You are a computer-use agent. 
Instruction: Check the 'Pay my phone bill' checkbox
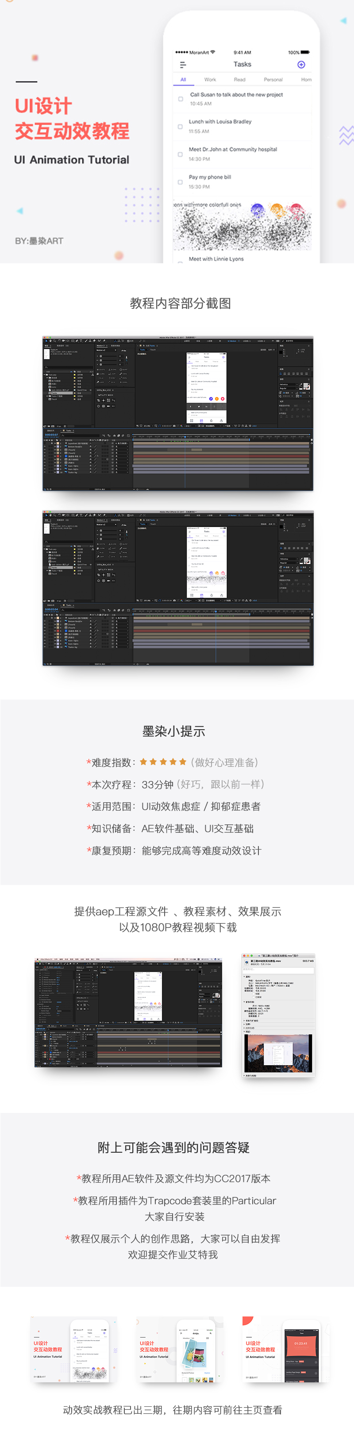click(181, 182)
